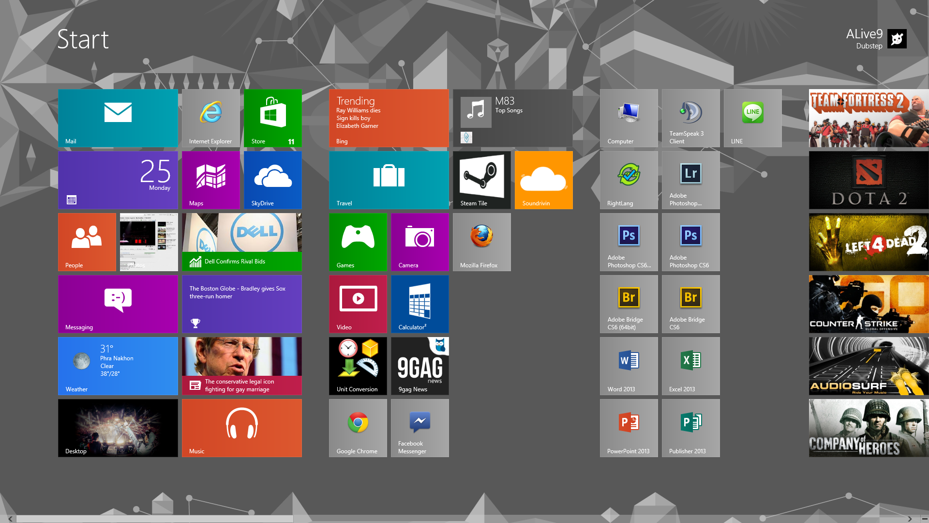The height and width of the screenshot is (523, 929).
Task: Open Facebook Messenger tile
Action: pos(420,428)
